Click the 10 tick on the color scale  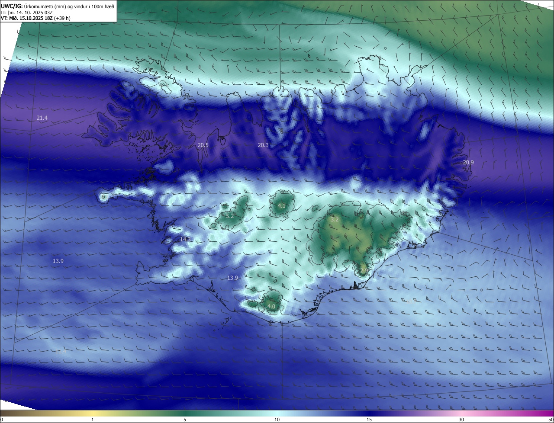click(x=277, y=420)
